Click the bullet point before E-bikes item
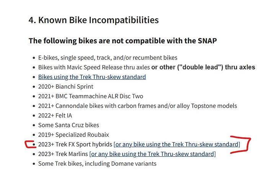Image resolution: width=264 pixels, height=174 pixels. pos(34,58)
